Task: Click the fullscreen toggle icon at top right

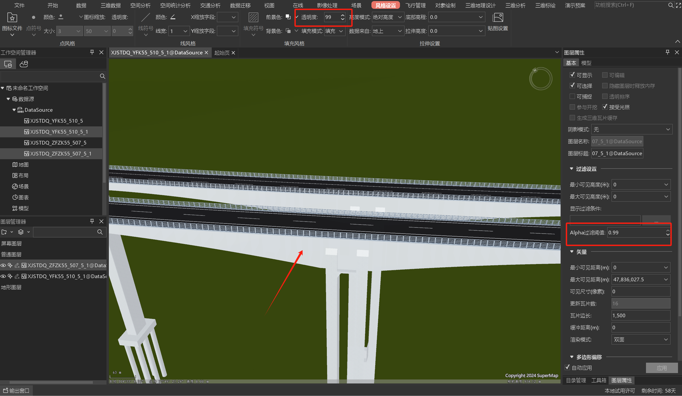Action: (678, 5)
